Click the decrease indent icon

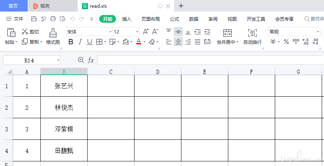198,32
